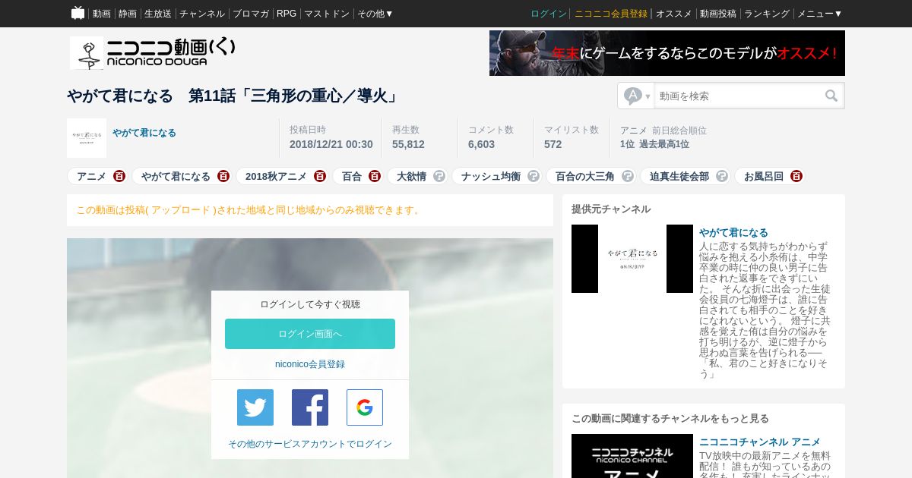Open ランキング in top bar
Image resolution: width=912 pixels, height=478 pixels.
[x=767, y=14]
